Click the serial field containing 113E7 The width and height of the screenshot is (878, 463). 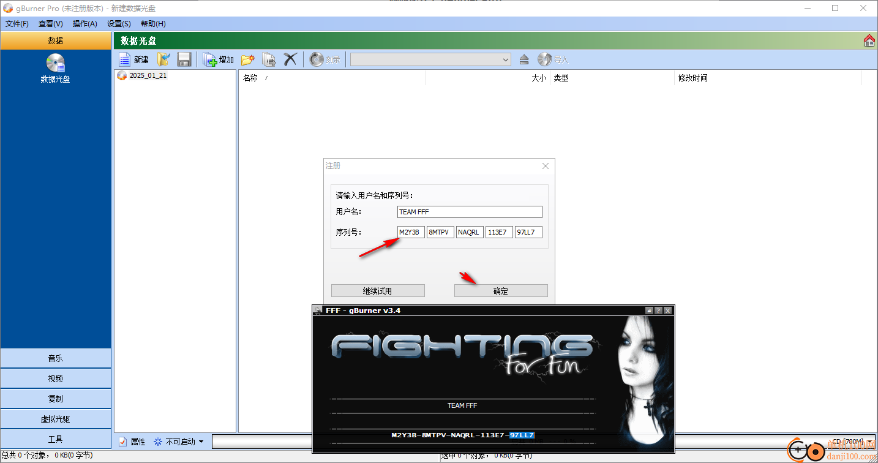(x=499, y=232)
